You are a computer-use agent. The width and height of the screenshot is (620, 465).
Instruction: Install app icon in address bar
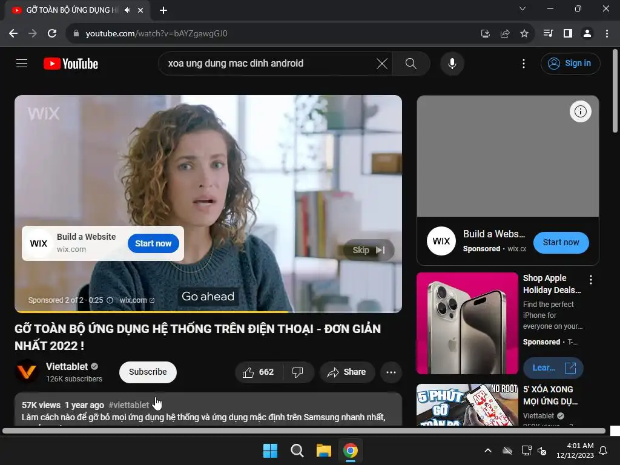click(485, 34)
